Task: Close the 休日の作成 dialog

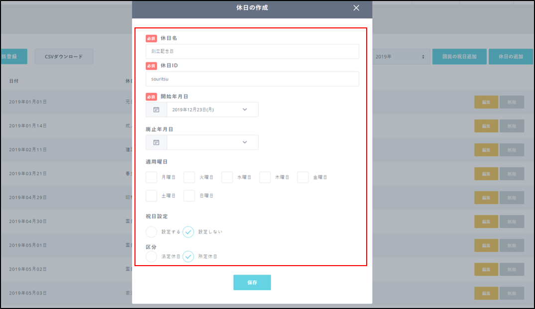Action: [x=356, y=8]
